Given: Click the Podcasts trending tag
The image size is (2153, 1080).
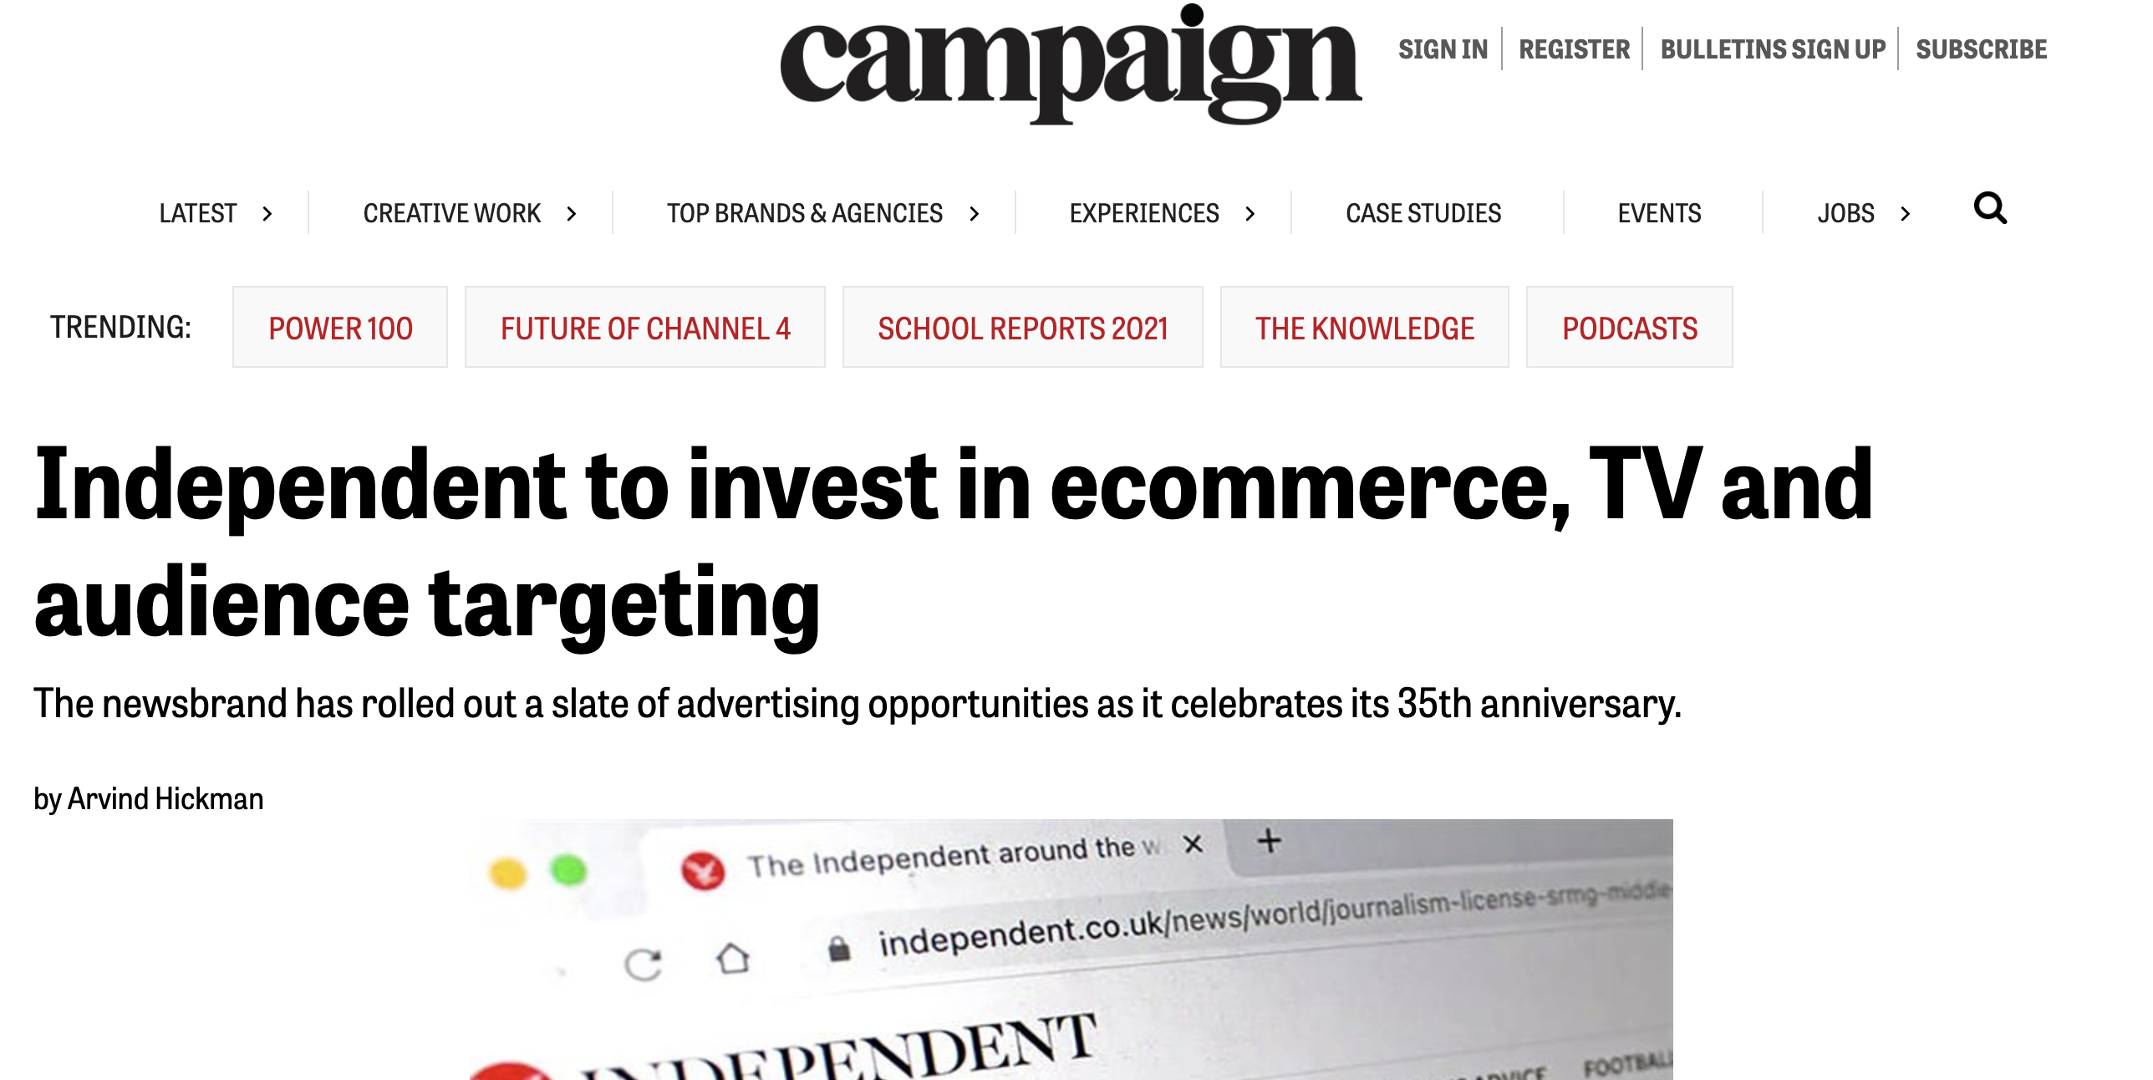Looking at the screenshot, I should click(x=1629, y=328).
